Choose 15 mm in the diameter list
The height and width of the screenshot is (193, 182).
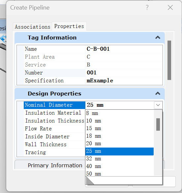coord(120,128)
